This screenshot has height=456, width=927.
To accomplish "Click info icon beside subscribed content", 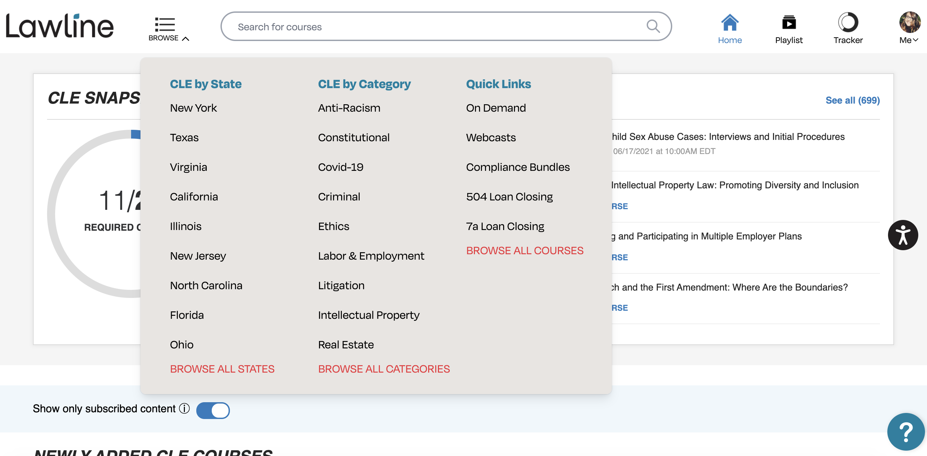I will click(x=184, y=409).
